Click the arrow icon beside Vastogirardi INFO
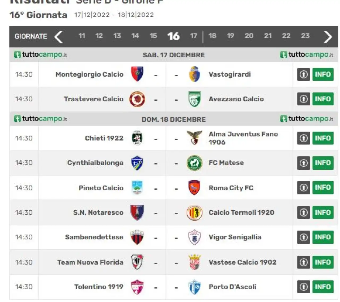Viewport: 340px width, 302px height. tap(304, 74)
